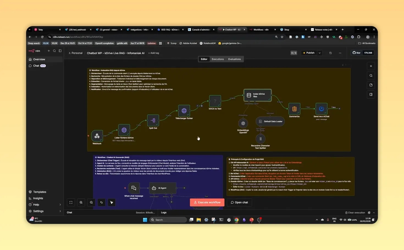404x250 pixels.
Task: Open the Embeddings OpenAI node
Action: (x=243, y=124)
